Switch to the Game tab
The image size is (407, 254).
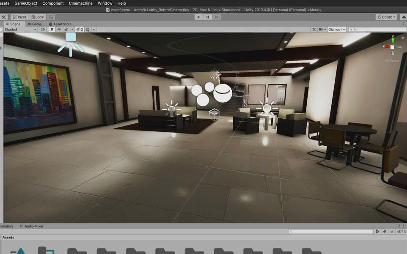35,24
